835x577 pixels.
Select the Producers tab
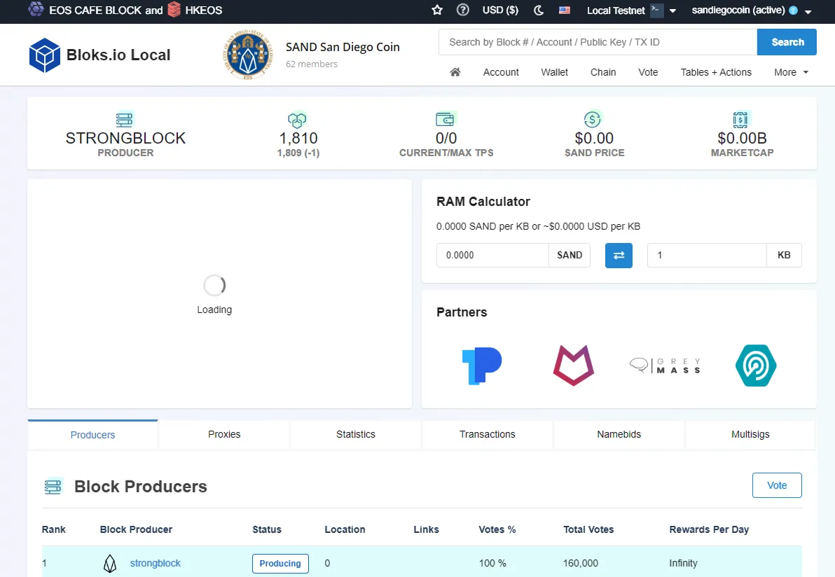click(92, 434)
